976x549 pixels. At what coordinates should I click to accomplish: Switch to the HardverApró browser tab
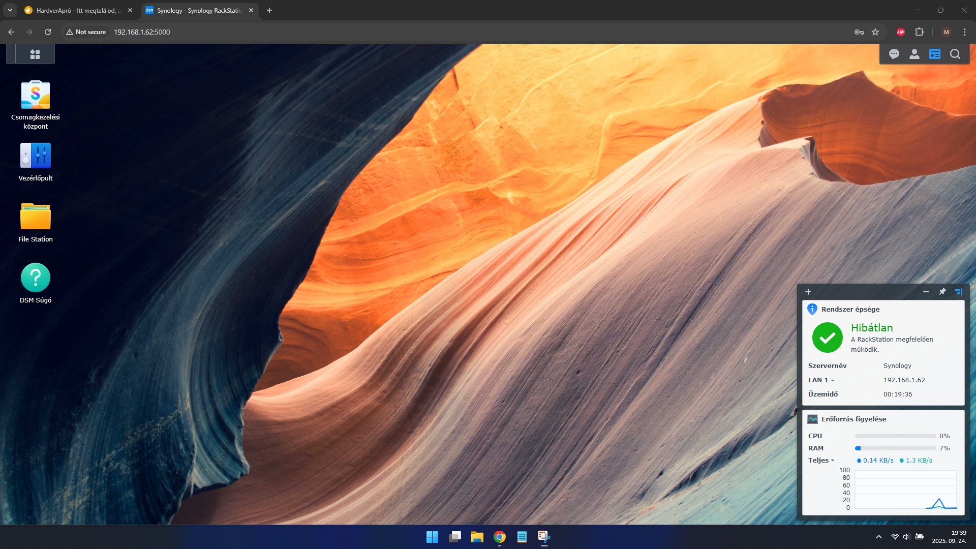tap(76, 10)
